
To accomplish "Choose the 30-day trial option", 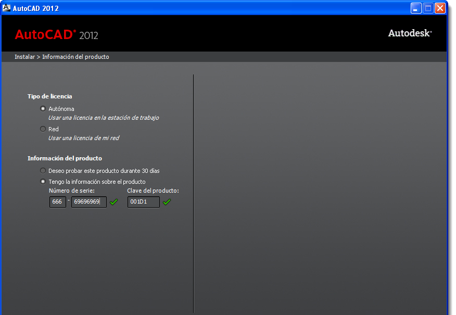I will coord(42,170).
